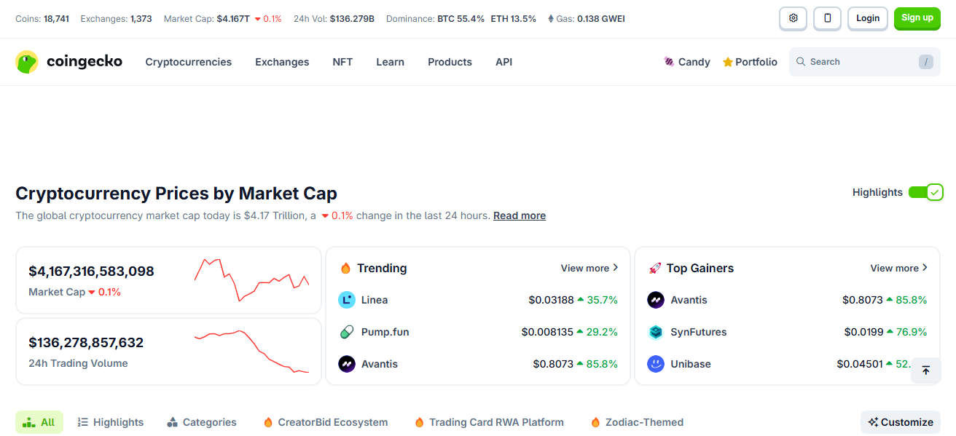Click the $136,278,857,632 volume figure
The image size is (956, 436).
click(x=86, y=343)
